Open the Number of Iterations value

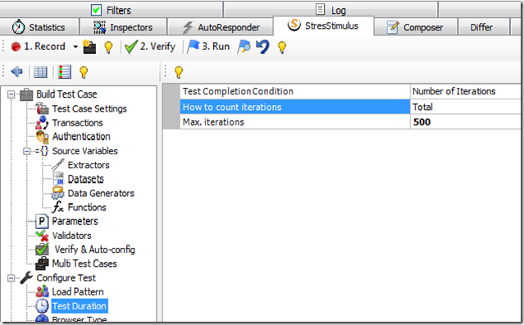click(x=465, y=91)
